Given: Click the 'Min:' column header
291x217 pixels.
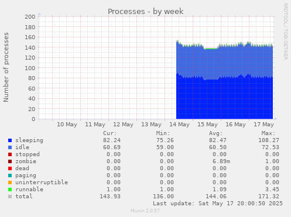Looking at the screenshot, I should (163, 133).
